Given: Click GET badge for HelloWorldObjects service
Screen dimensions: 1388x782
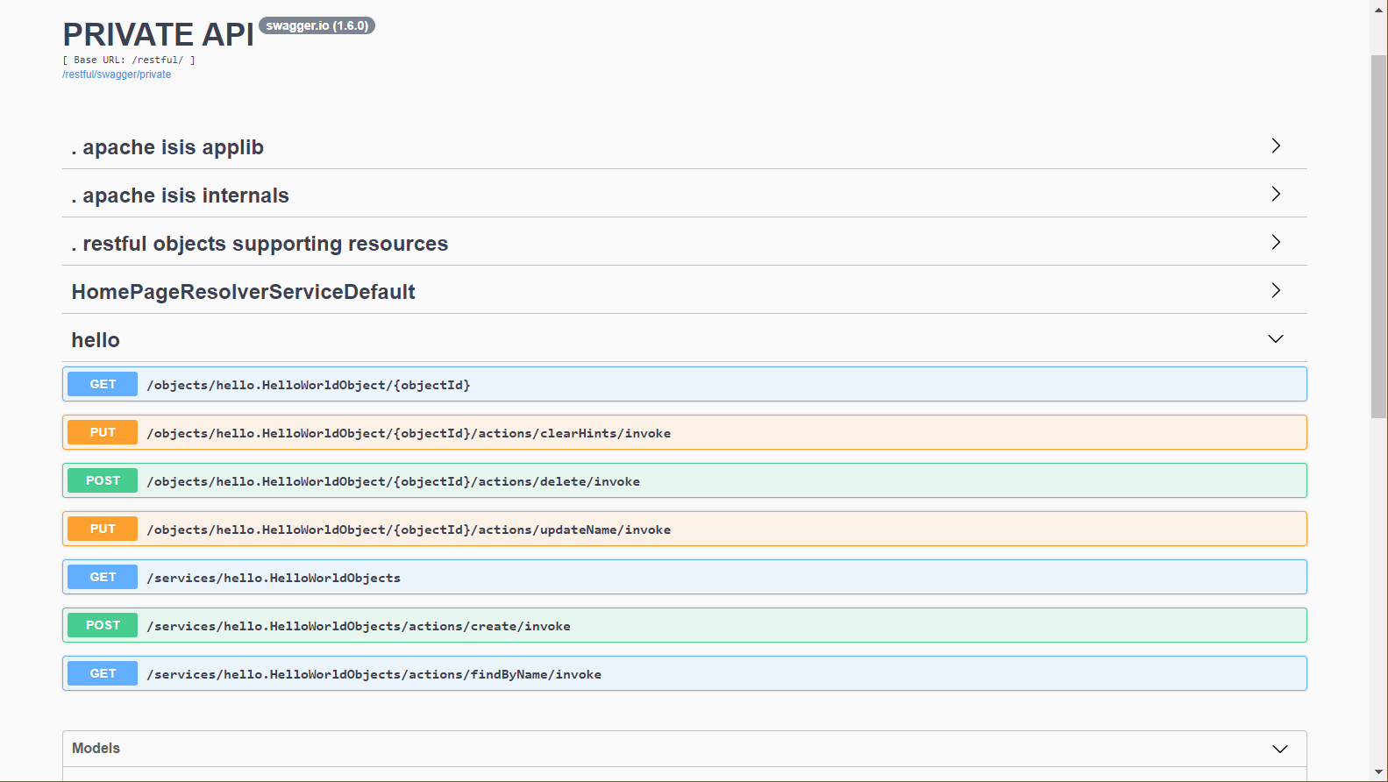Looking at the screenshot, I should [x=103, y=577].
